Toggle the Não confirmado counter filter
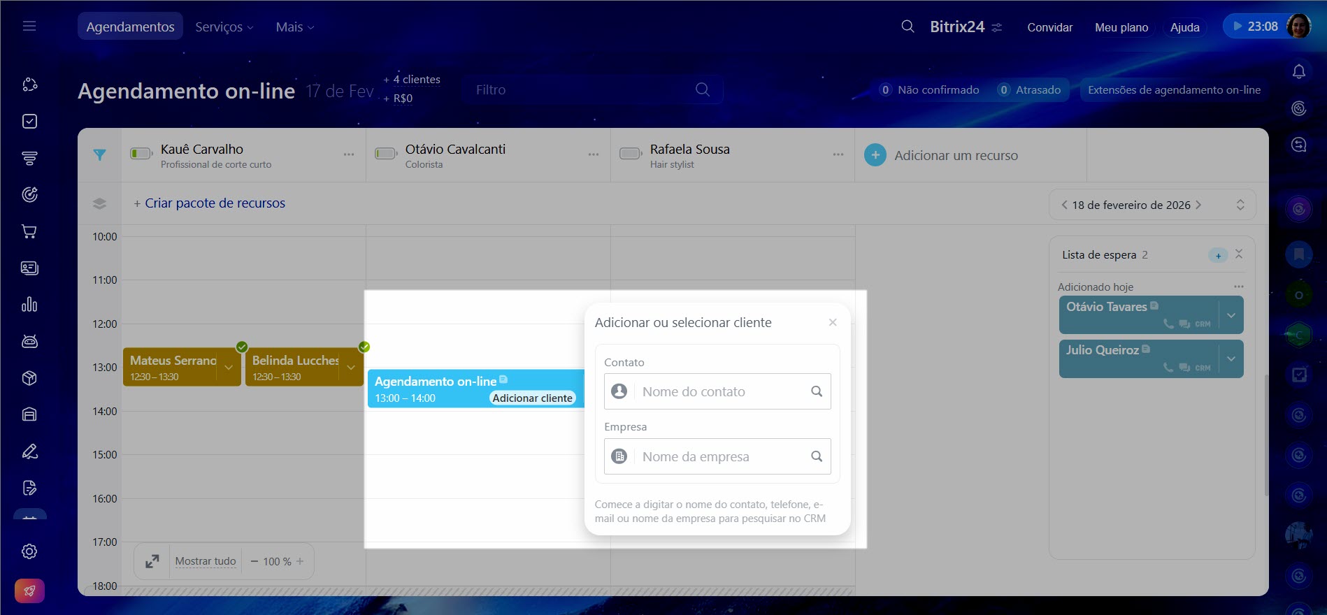The image size is (1327, 615). (930, 90)
